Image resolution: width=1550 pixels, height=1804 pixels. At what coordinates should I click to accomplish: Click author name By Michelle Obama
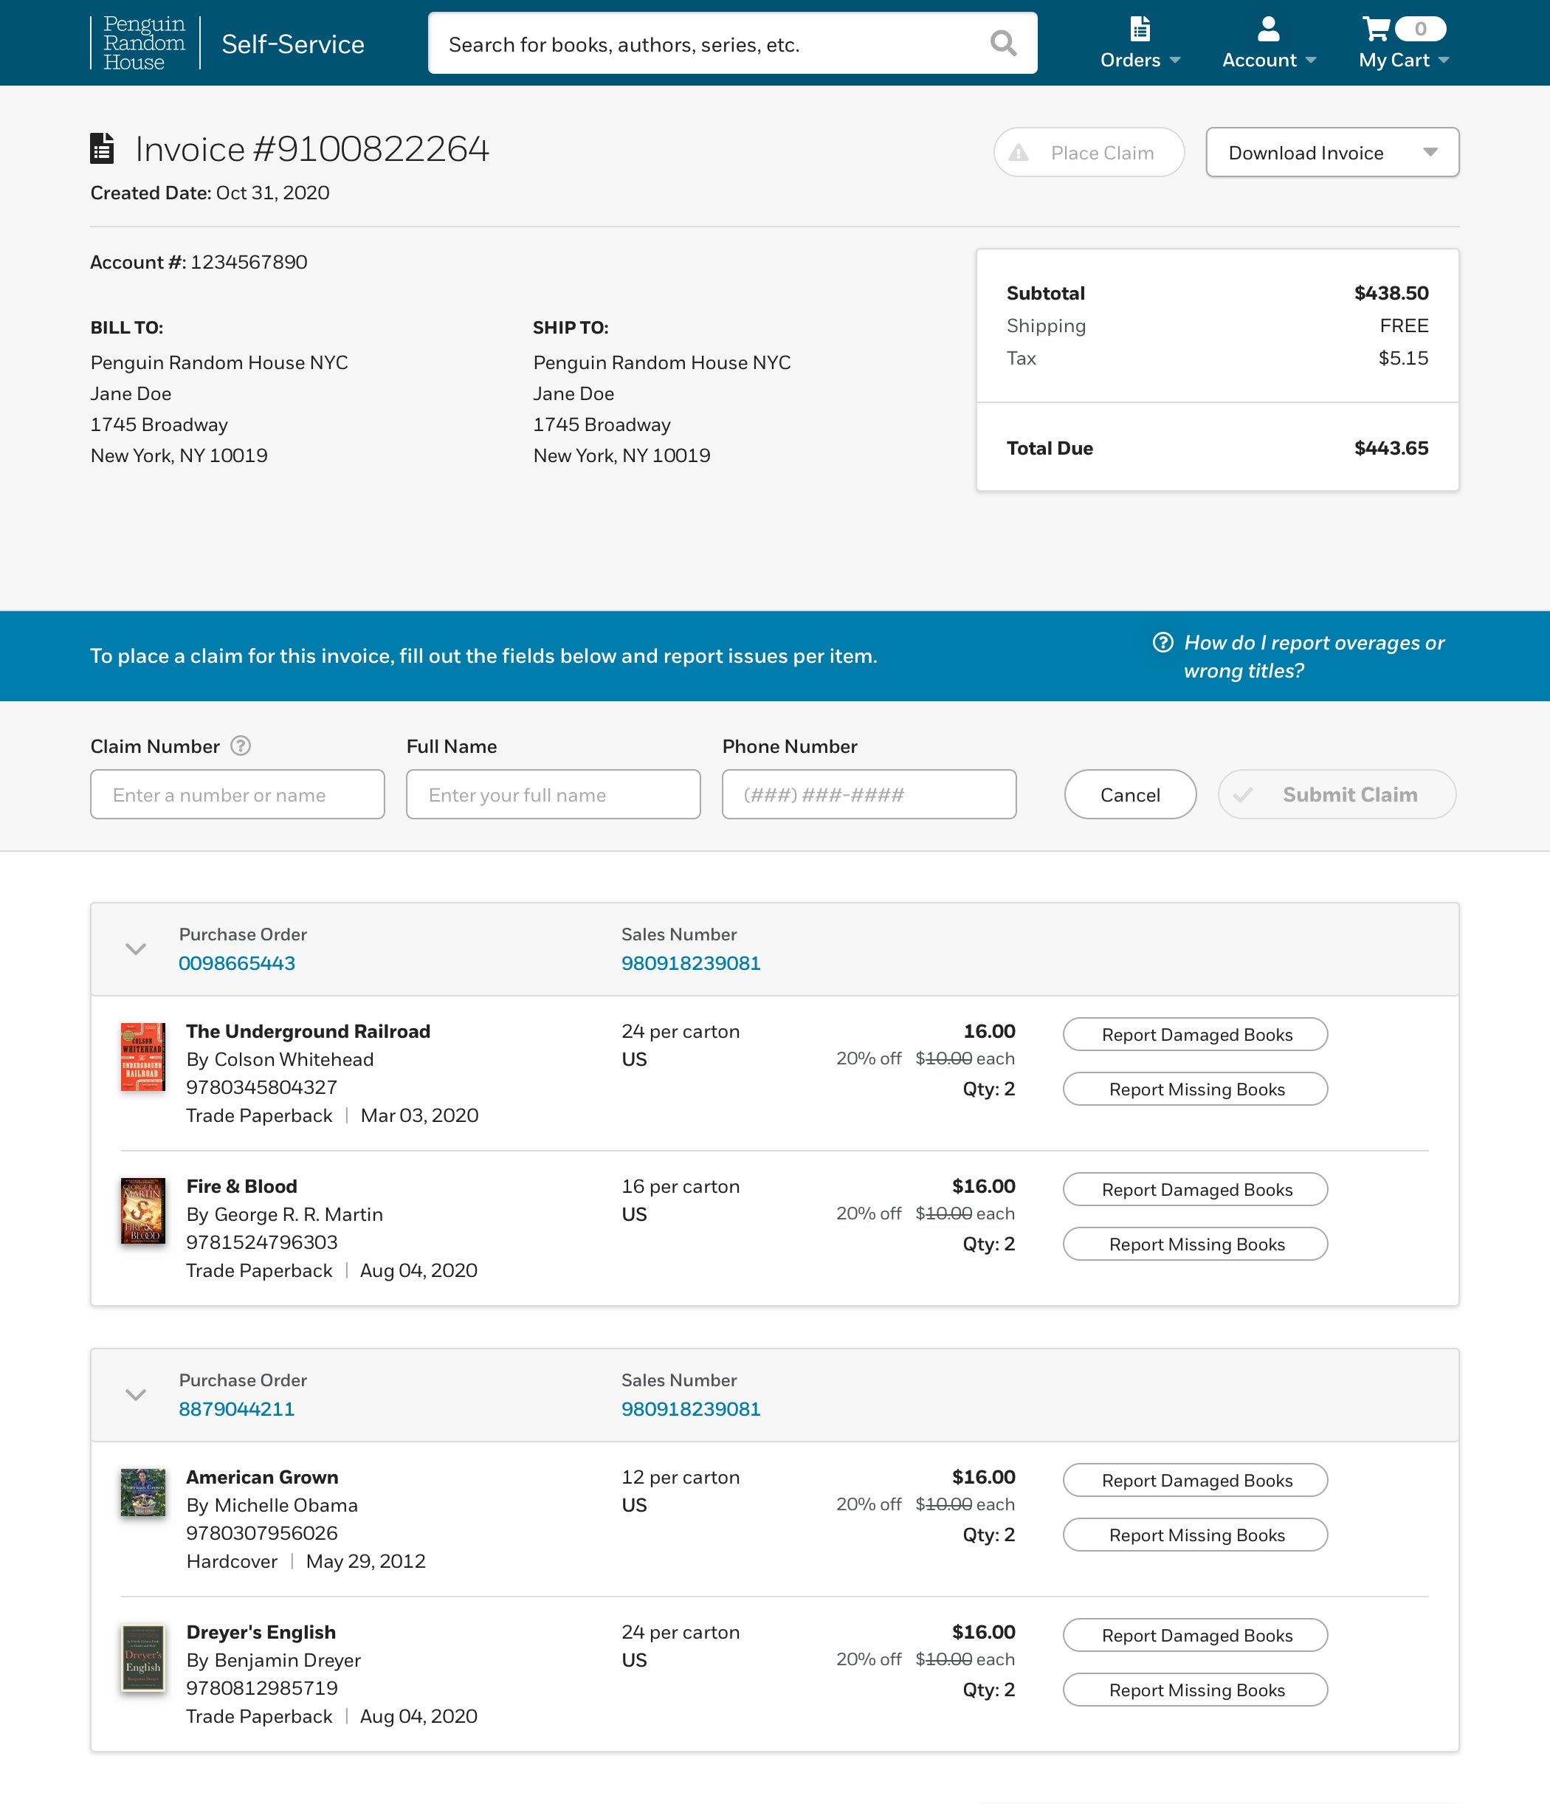(272, 1505)
